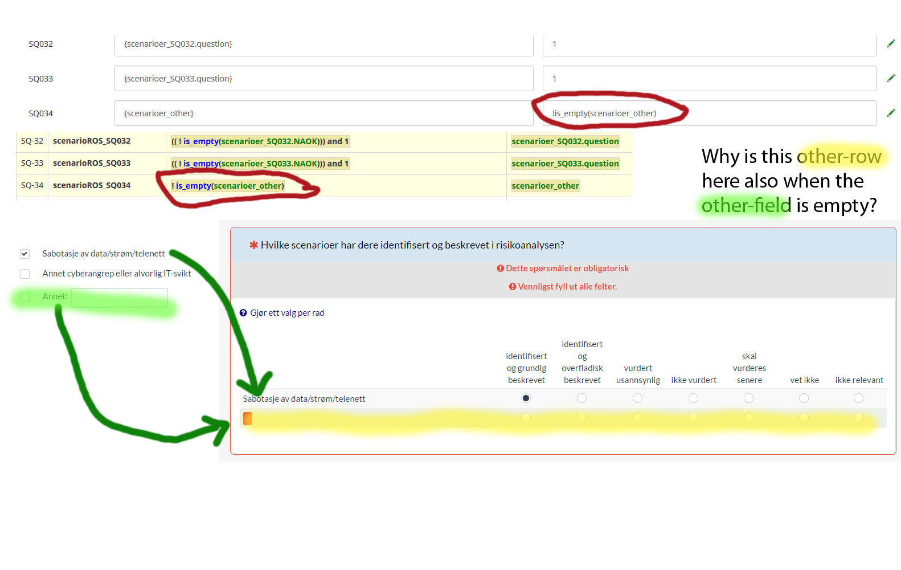The width and height of the screenshot is (901, 570).
Task: Select 'skal vurderes senere' for Sabotasje row
Action: (748, 398)
